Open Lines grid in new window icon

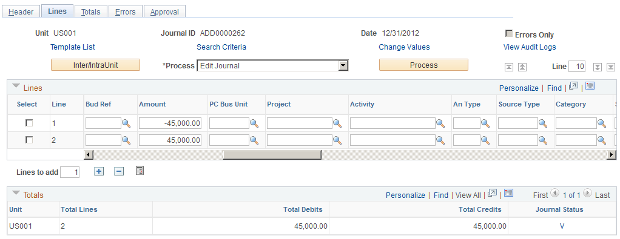tap(573, 87)
